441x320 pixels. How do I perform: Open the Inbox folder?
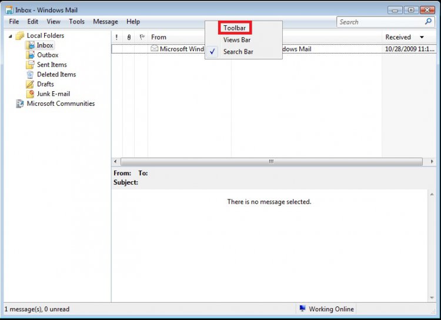(x=45, y=45)
